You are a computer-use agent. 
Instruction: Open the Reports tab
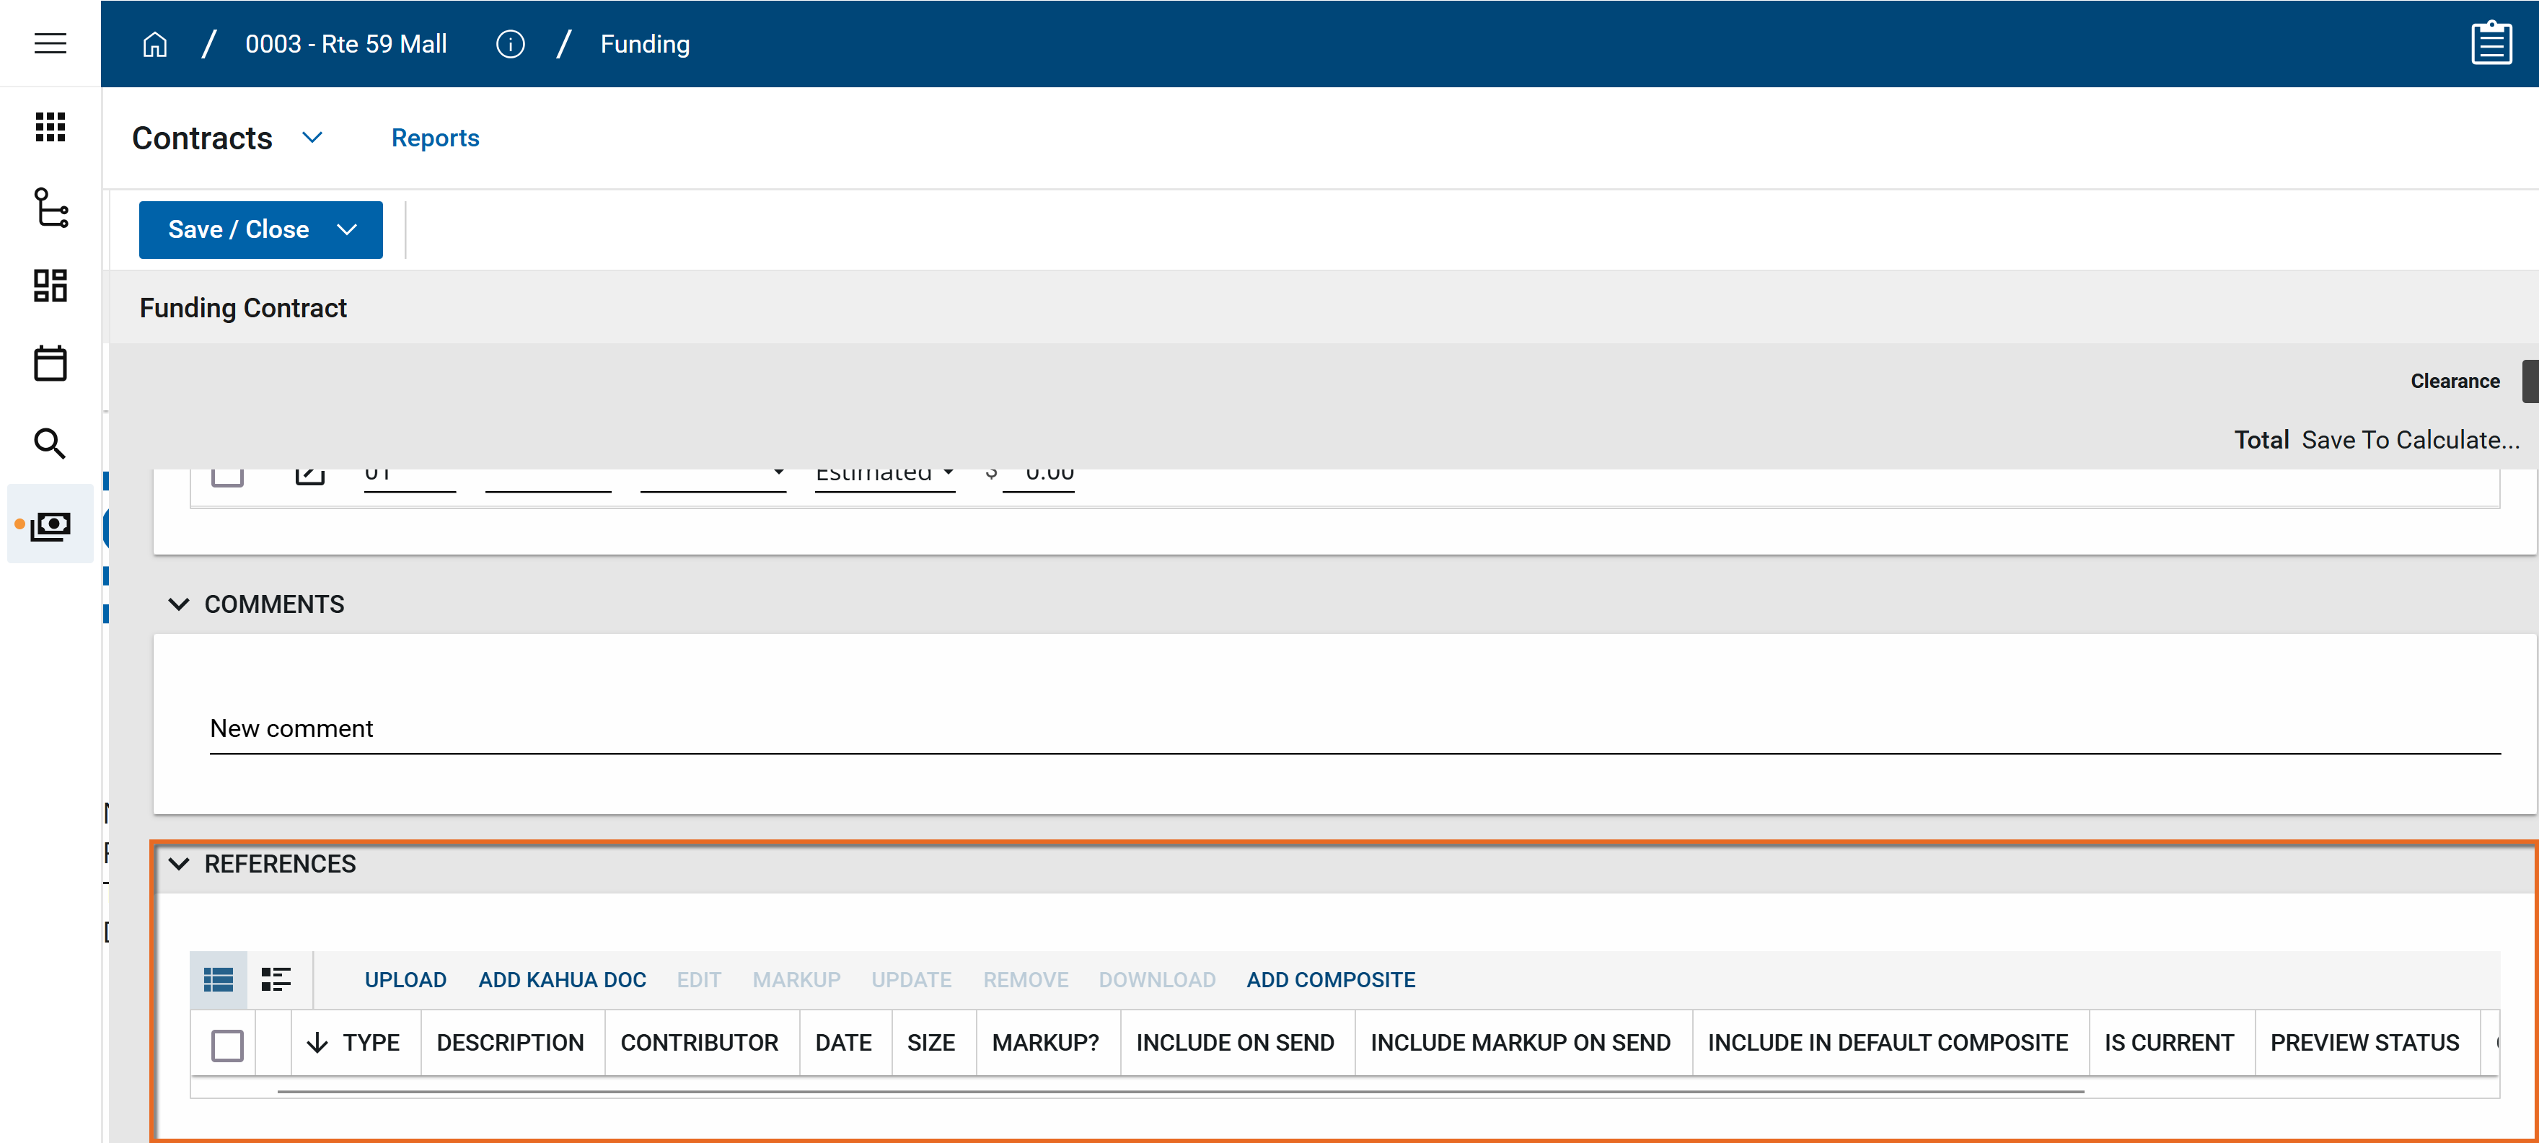click(435, 138)
